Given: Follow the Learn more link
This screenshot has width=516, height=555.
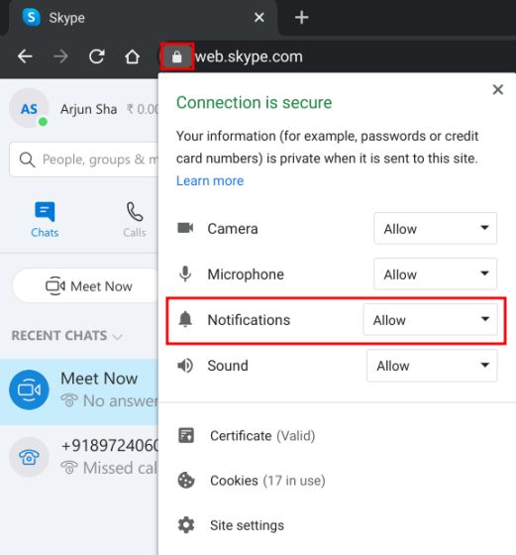Looking at the screenshot, I should [x=210, y=180].
